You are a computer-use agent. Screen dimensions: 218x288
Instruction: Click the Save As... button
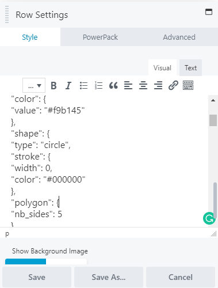[109, 277]
